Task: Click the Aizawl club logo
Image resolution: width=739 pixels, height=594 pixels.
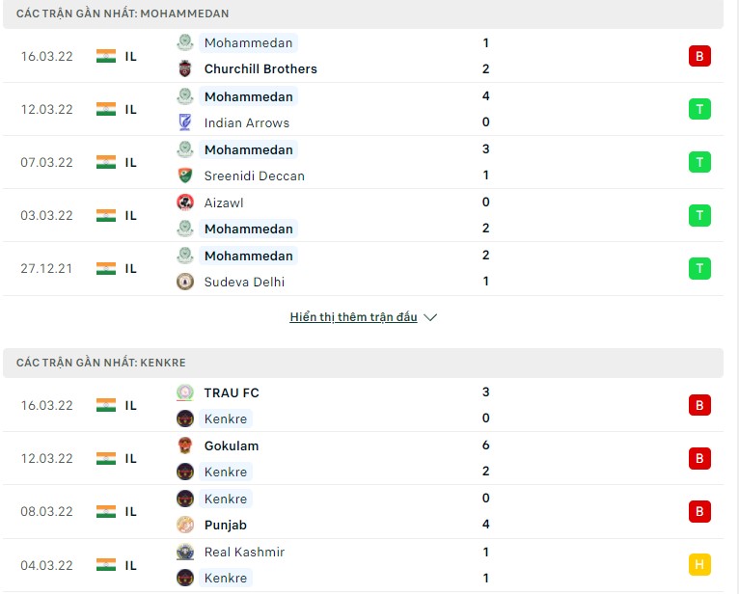Action: pyautogui.click(x=185, y=202)
